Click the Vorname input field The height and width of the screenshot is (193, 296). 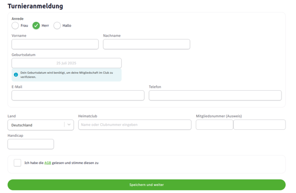[55, 44]
